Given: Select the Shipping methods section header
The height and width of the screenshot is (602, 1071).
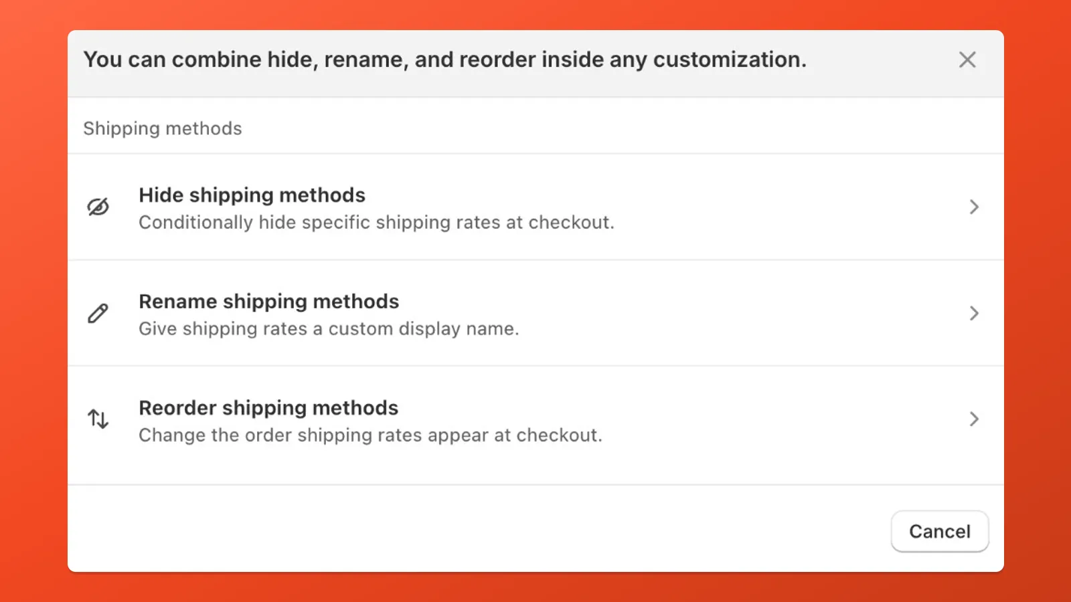Looking at the screenshot, I should tap(163, 128).
